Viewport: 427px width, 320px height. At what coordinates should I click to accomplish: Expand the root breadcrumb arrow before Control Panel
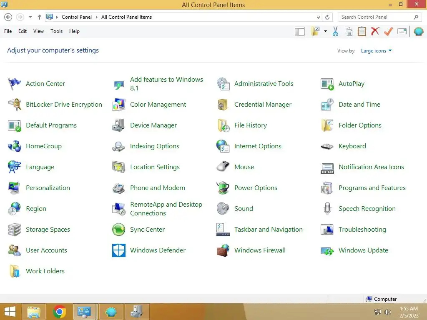click(57, 17)
